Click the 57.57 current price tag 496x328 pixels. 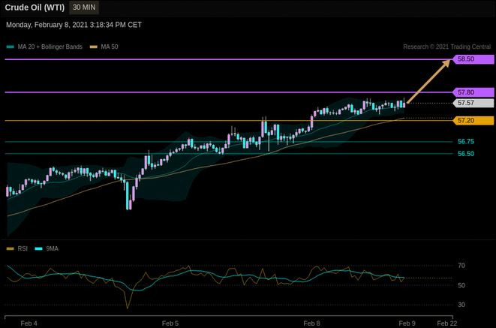pyautogui.click(x=473, y=103)
